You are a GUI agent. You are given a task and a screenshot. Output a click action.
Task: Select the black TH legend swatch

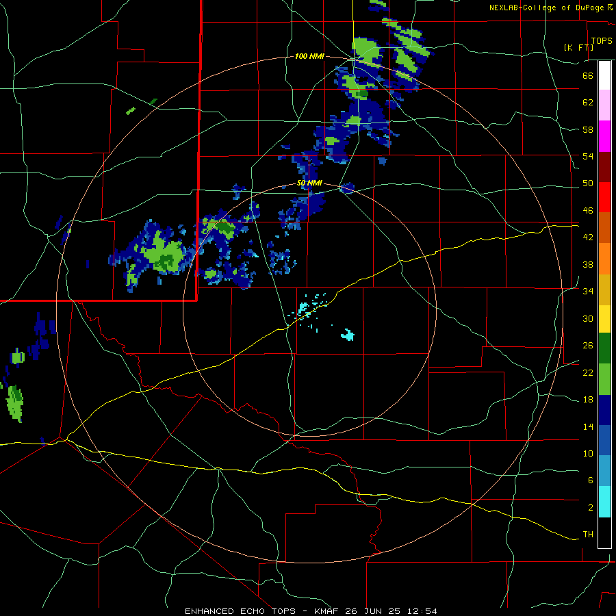(604, 532)
